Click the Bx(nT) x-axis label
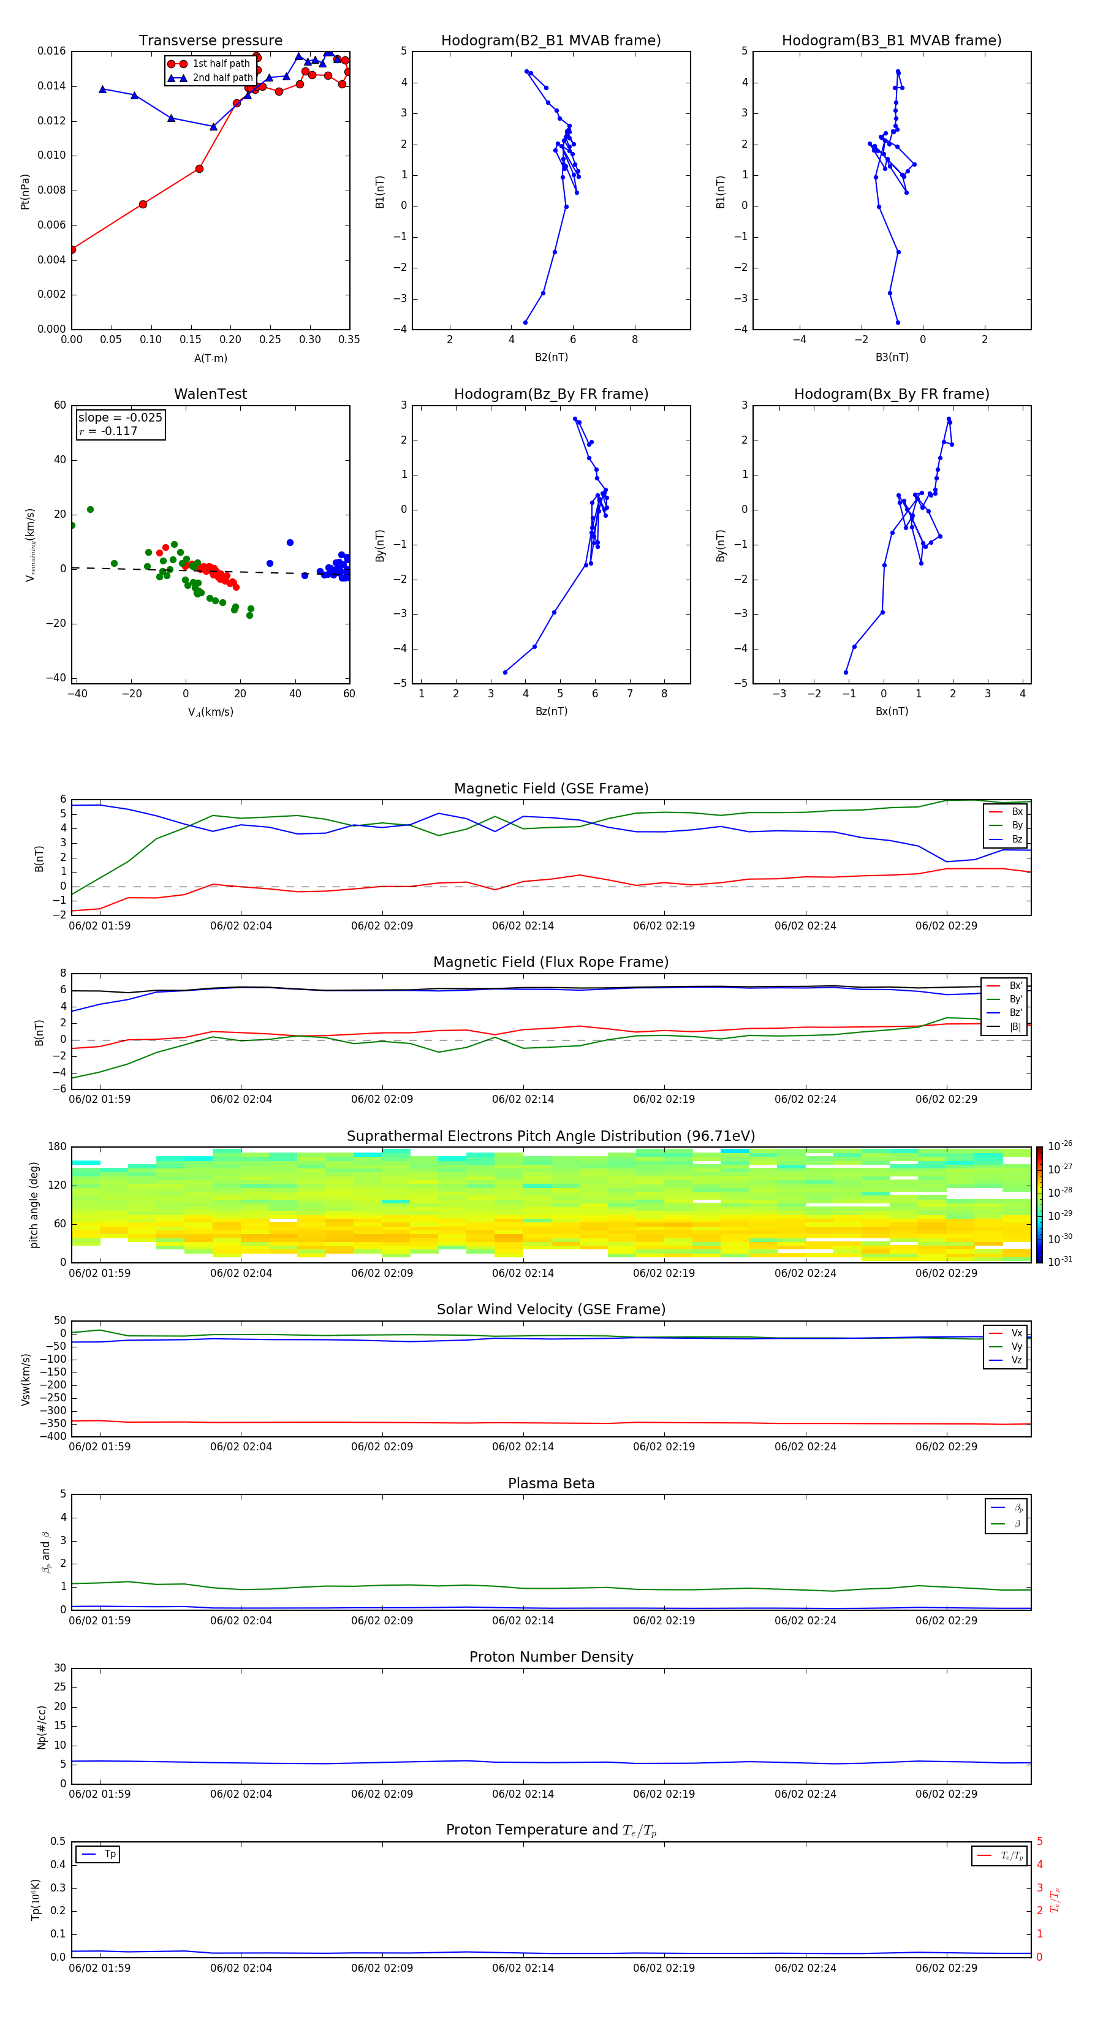Screen dimensions: 1103x2022 click(892, 711)
